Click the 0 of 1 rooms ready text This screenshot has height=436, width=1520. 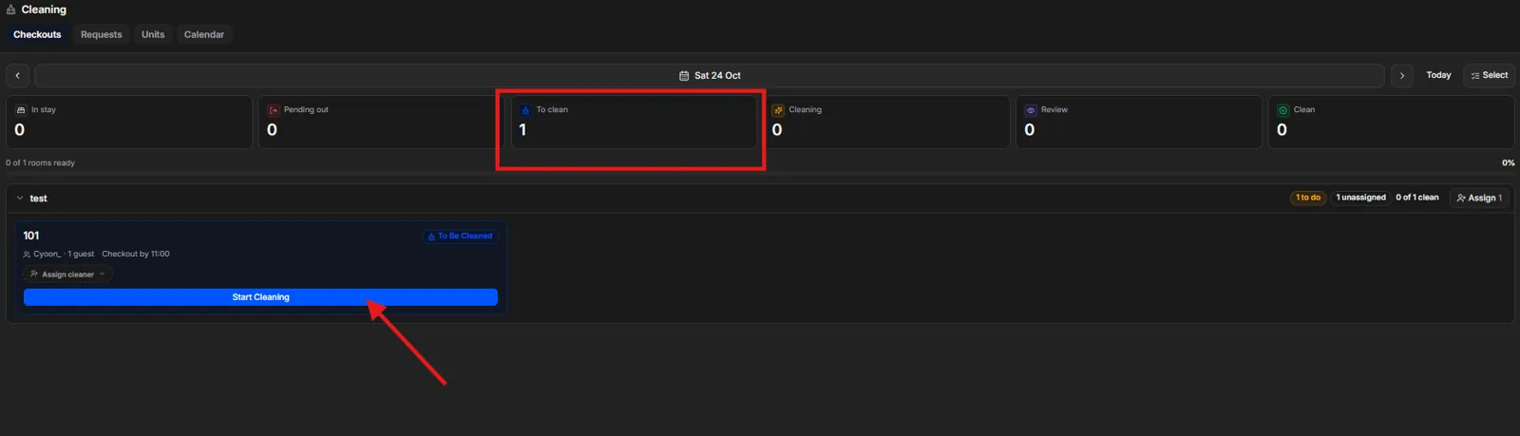(40, 163)
